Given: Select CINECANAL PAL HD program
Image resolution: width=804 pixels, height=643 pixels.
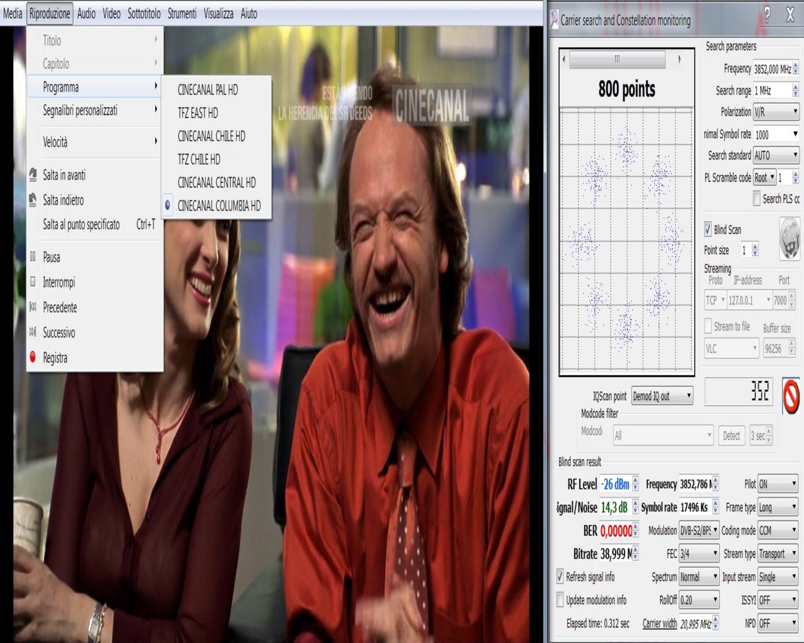Looking at the screenshot, I should (217, 90).
